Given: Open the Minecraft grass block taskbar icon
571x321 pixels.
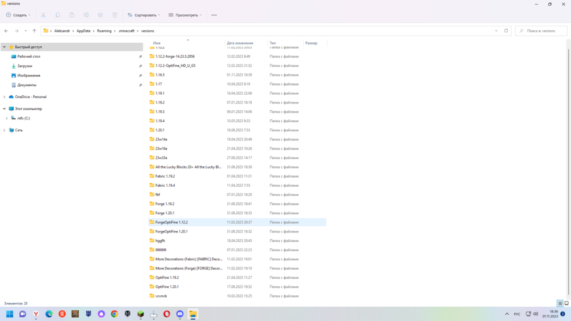Looking at the screenshot, I should pos(140,314).
